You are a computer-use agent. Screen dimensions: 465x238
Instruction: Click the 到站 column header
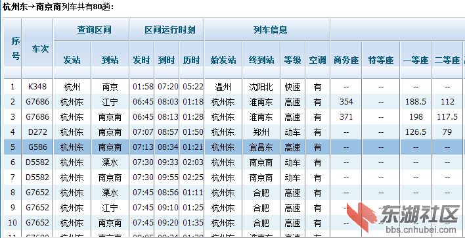(x=110, y=60)
